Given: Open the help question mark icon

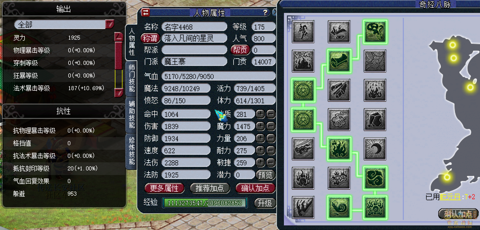Looking at the screenshot, I should (x=265, y=12).
